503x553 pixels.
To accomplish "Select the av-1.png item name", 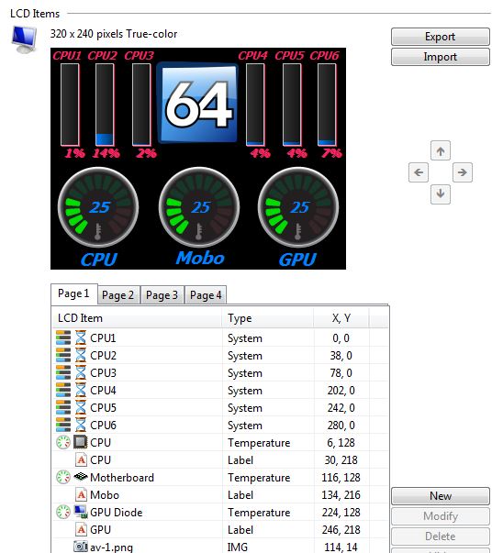I will pos(112,547).
